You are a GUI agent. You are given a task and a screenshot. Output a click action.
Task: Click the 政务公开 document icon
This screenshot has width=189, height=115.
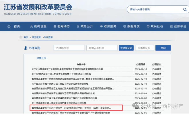(x=77, y=26)
